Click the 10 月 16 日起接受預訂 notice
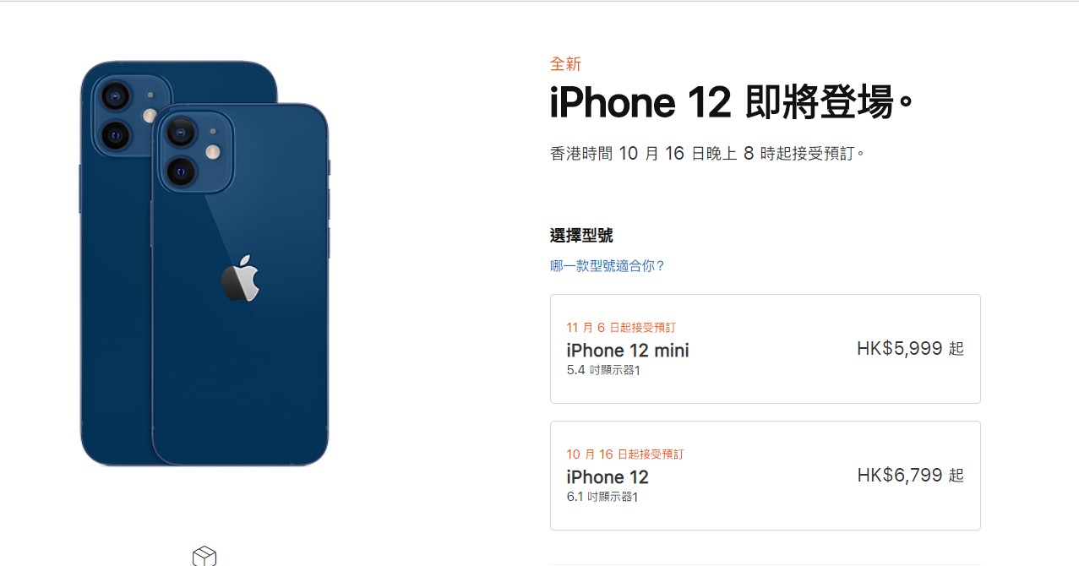This screenshot has width=1079, height=566. pyautogui.click(x=625, y=454)
